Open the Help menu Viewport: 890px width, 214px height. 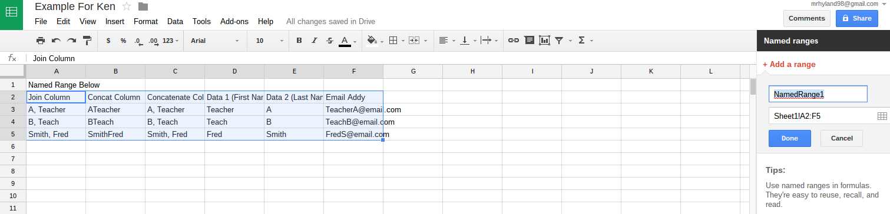click(266, 21)
